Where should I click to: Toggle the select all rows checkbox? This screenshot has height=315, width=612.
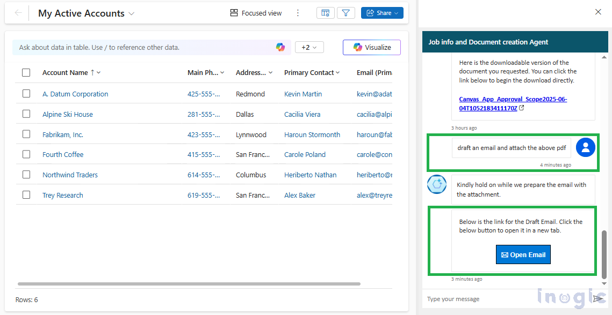coord(26,72)
